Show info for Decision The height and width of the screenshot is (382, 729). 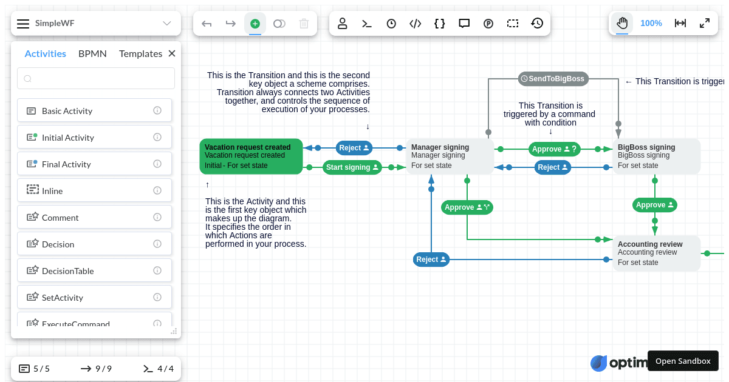coord(157,244)
